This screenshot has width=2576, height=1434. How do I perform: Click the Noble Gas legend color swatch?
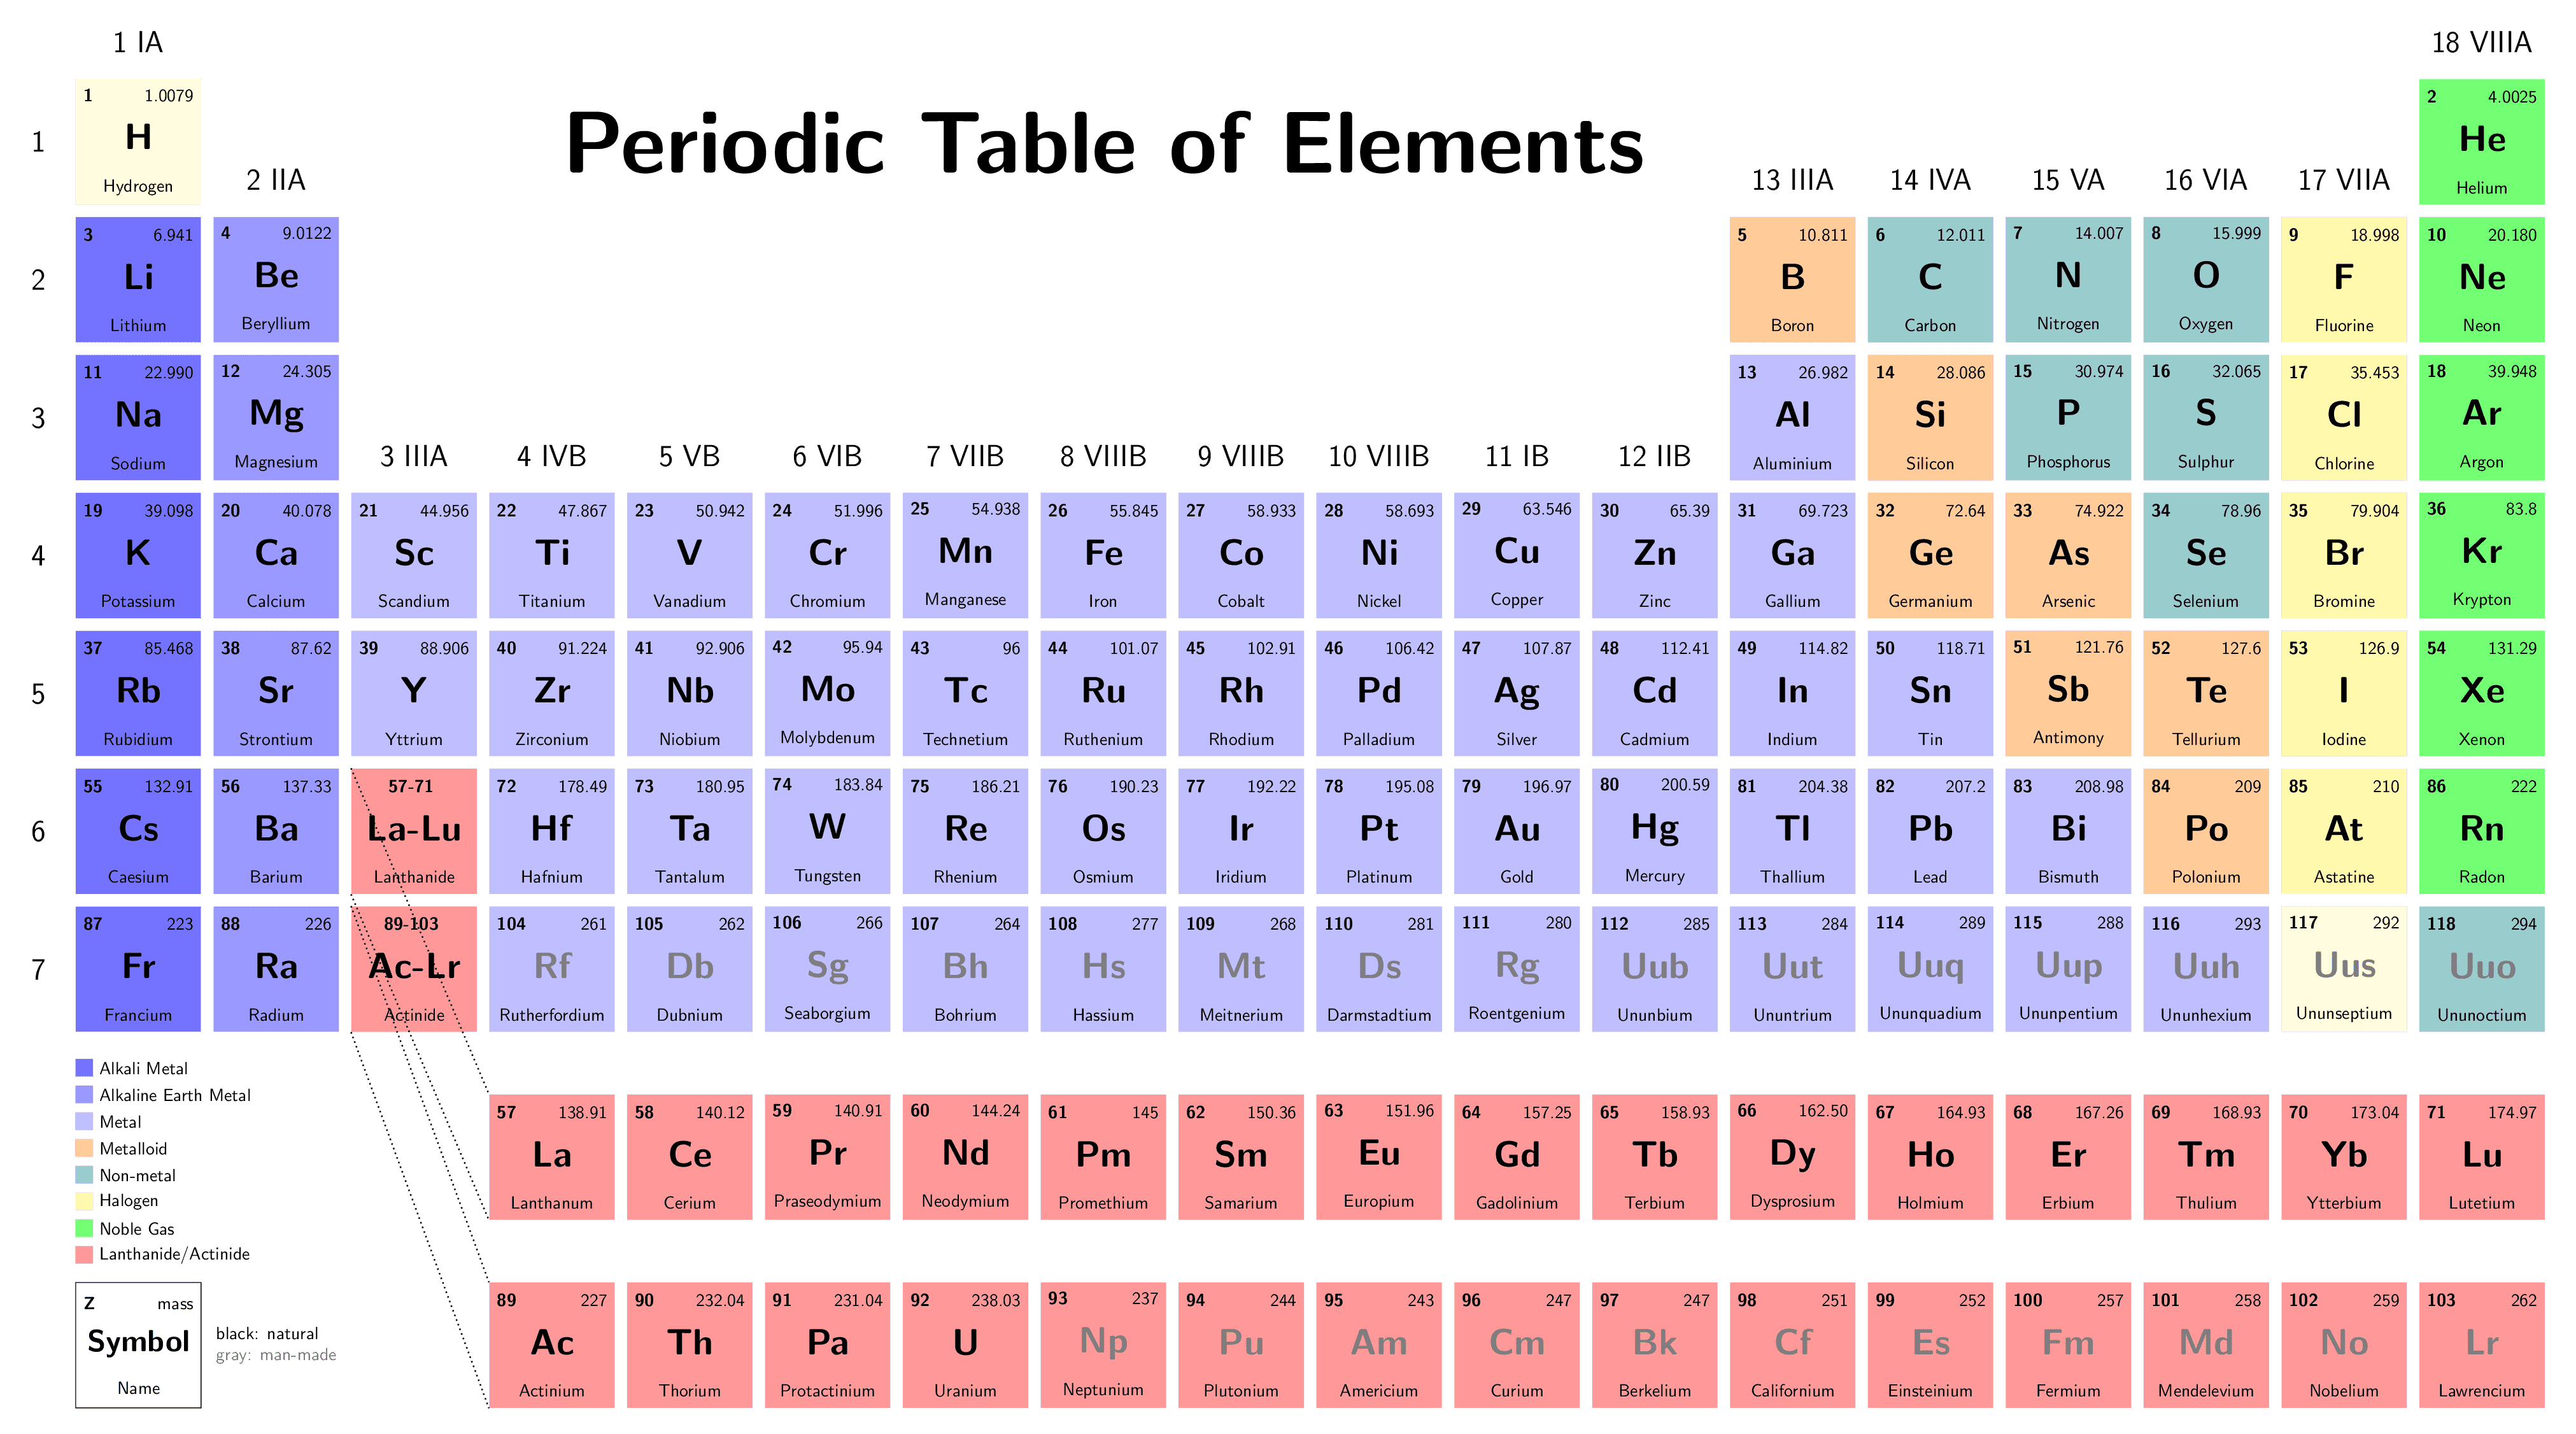coord(84,1228)
